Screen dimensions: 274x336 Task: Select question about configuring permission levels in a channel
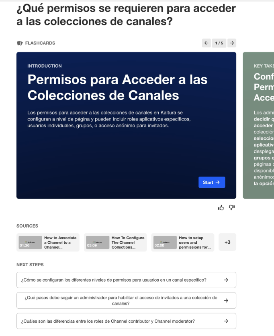(126, 280)
